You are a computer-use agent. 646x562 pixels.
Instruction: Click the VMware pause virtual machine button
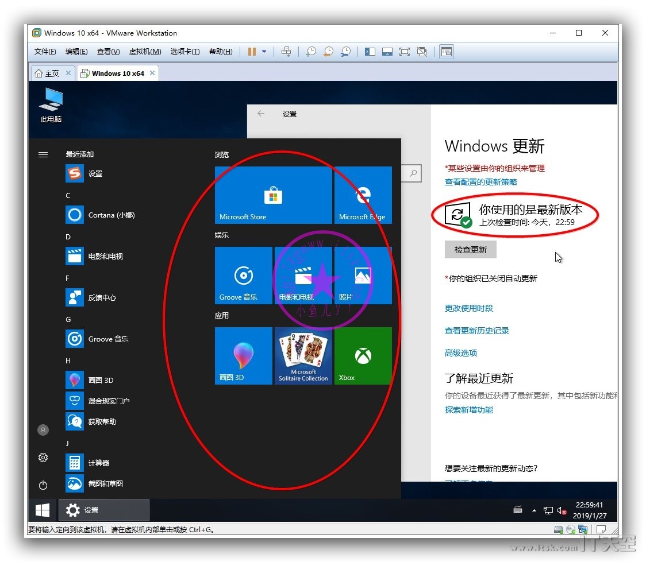click(x=252, y=52)
